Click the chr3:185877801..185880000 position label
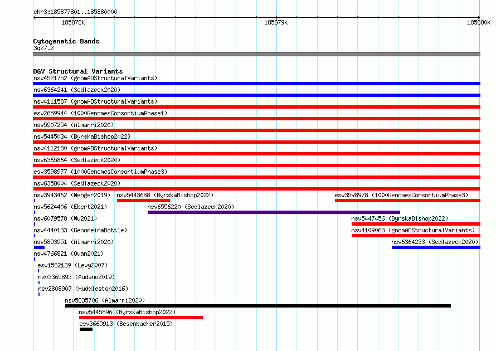 click(75, 12)
